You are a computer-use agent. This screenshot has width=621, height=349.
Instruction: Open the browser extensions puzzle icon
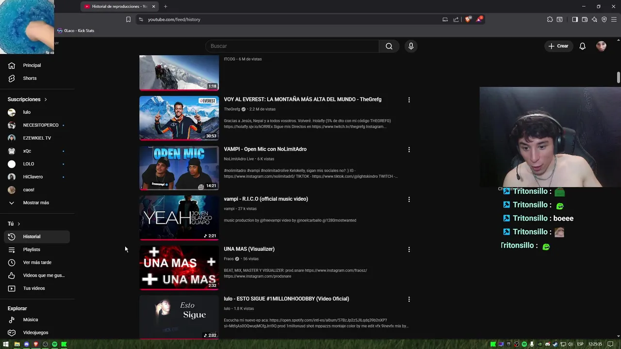tap(550, 19)
